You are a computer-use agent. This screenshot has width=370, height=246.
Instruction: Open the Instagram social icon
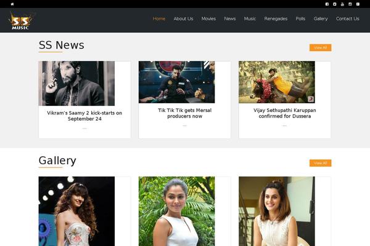[350, 4]
